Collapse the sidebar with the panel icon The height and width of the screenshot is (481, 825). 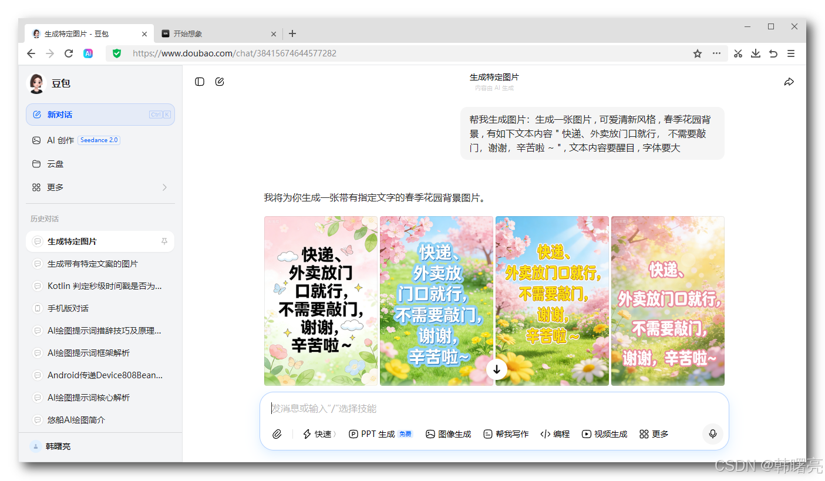point(200,82)
